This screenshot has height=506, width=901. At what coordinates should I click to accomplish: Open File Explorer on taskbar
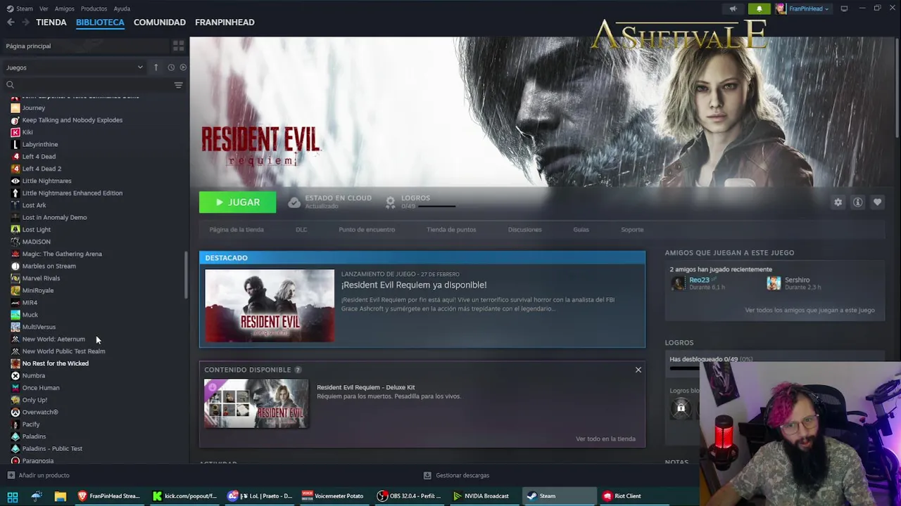61,496
